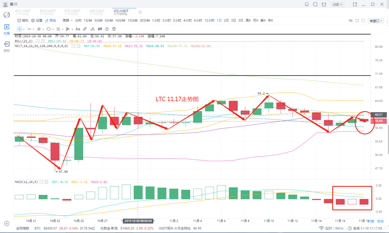Open 设置 chart settings
Viewport: 389px width, 233px height.
click(x=37, y=21)
